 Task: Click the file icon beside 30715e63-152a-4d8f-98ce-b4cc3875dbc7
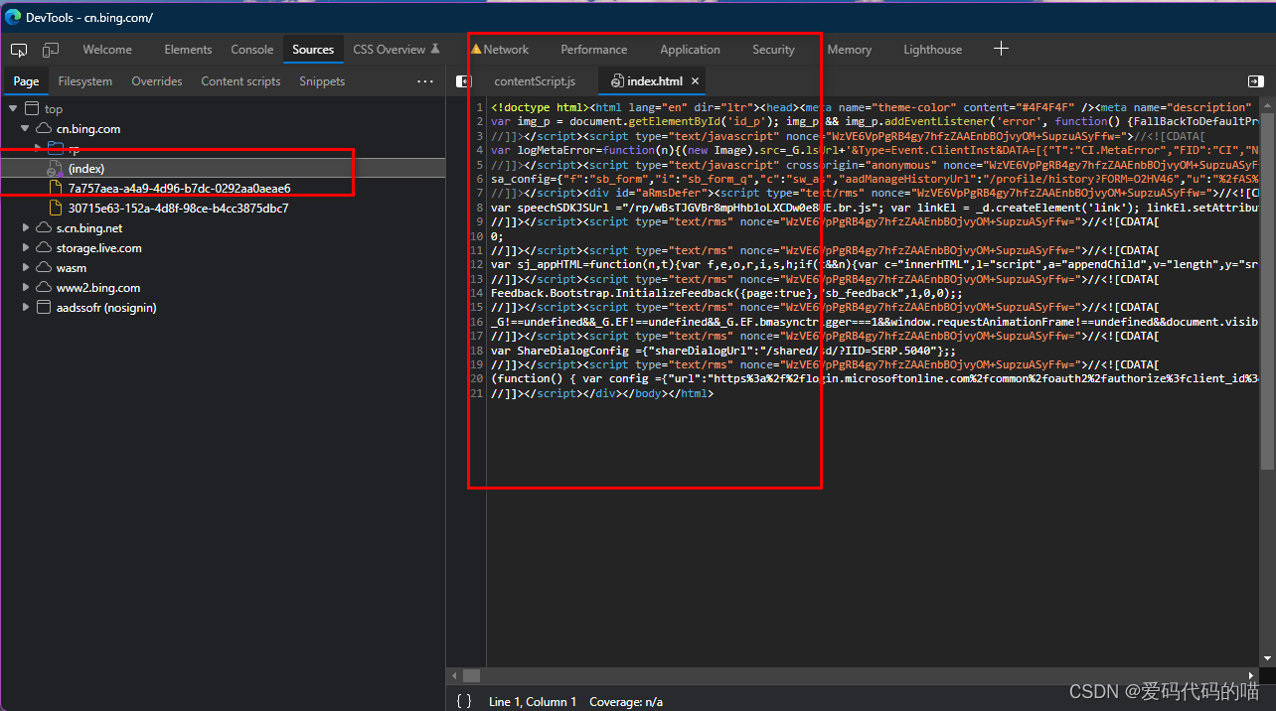click(x=58, y=209)
